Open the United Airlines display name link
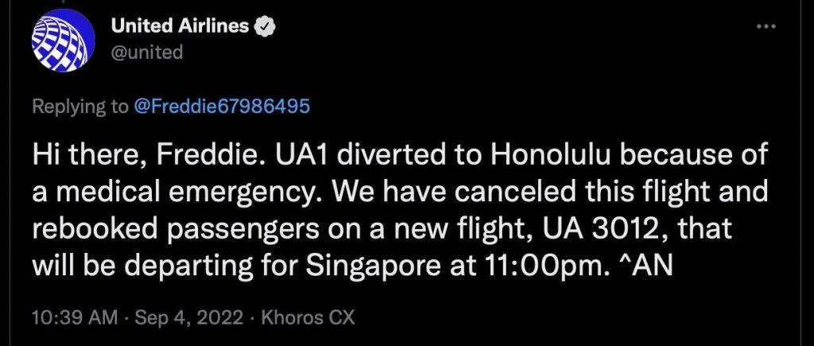This screenshot has width=814, height=346. pos(180,28)
